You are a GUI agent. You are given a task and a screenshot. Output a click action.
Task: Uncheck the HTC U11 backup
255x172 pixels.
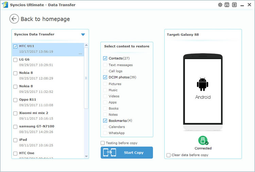[15, 47]
